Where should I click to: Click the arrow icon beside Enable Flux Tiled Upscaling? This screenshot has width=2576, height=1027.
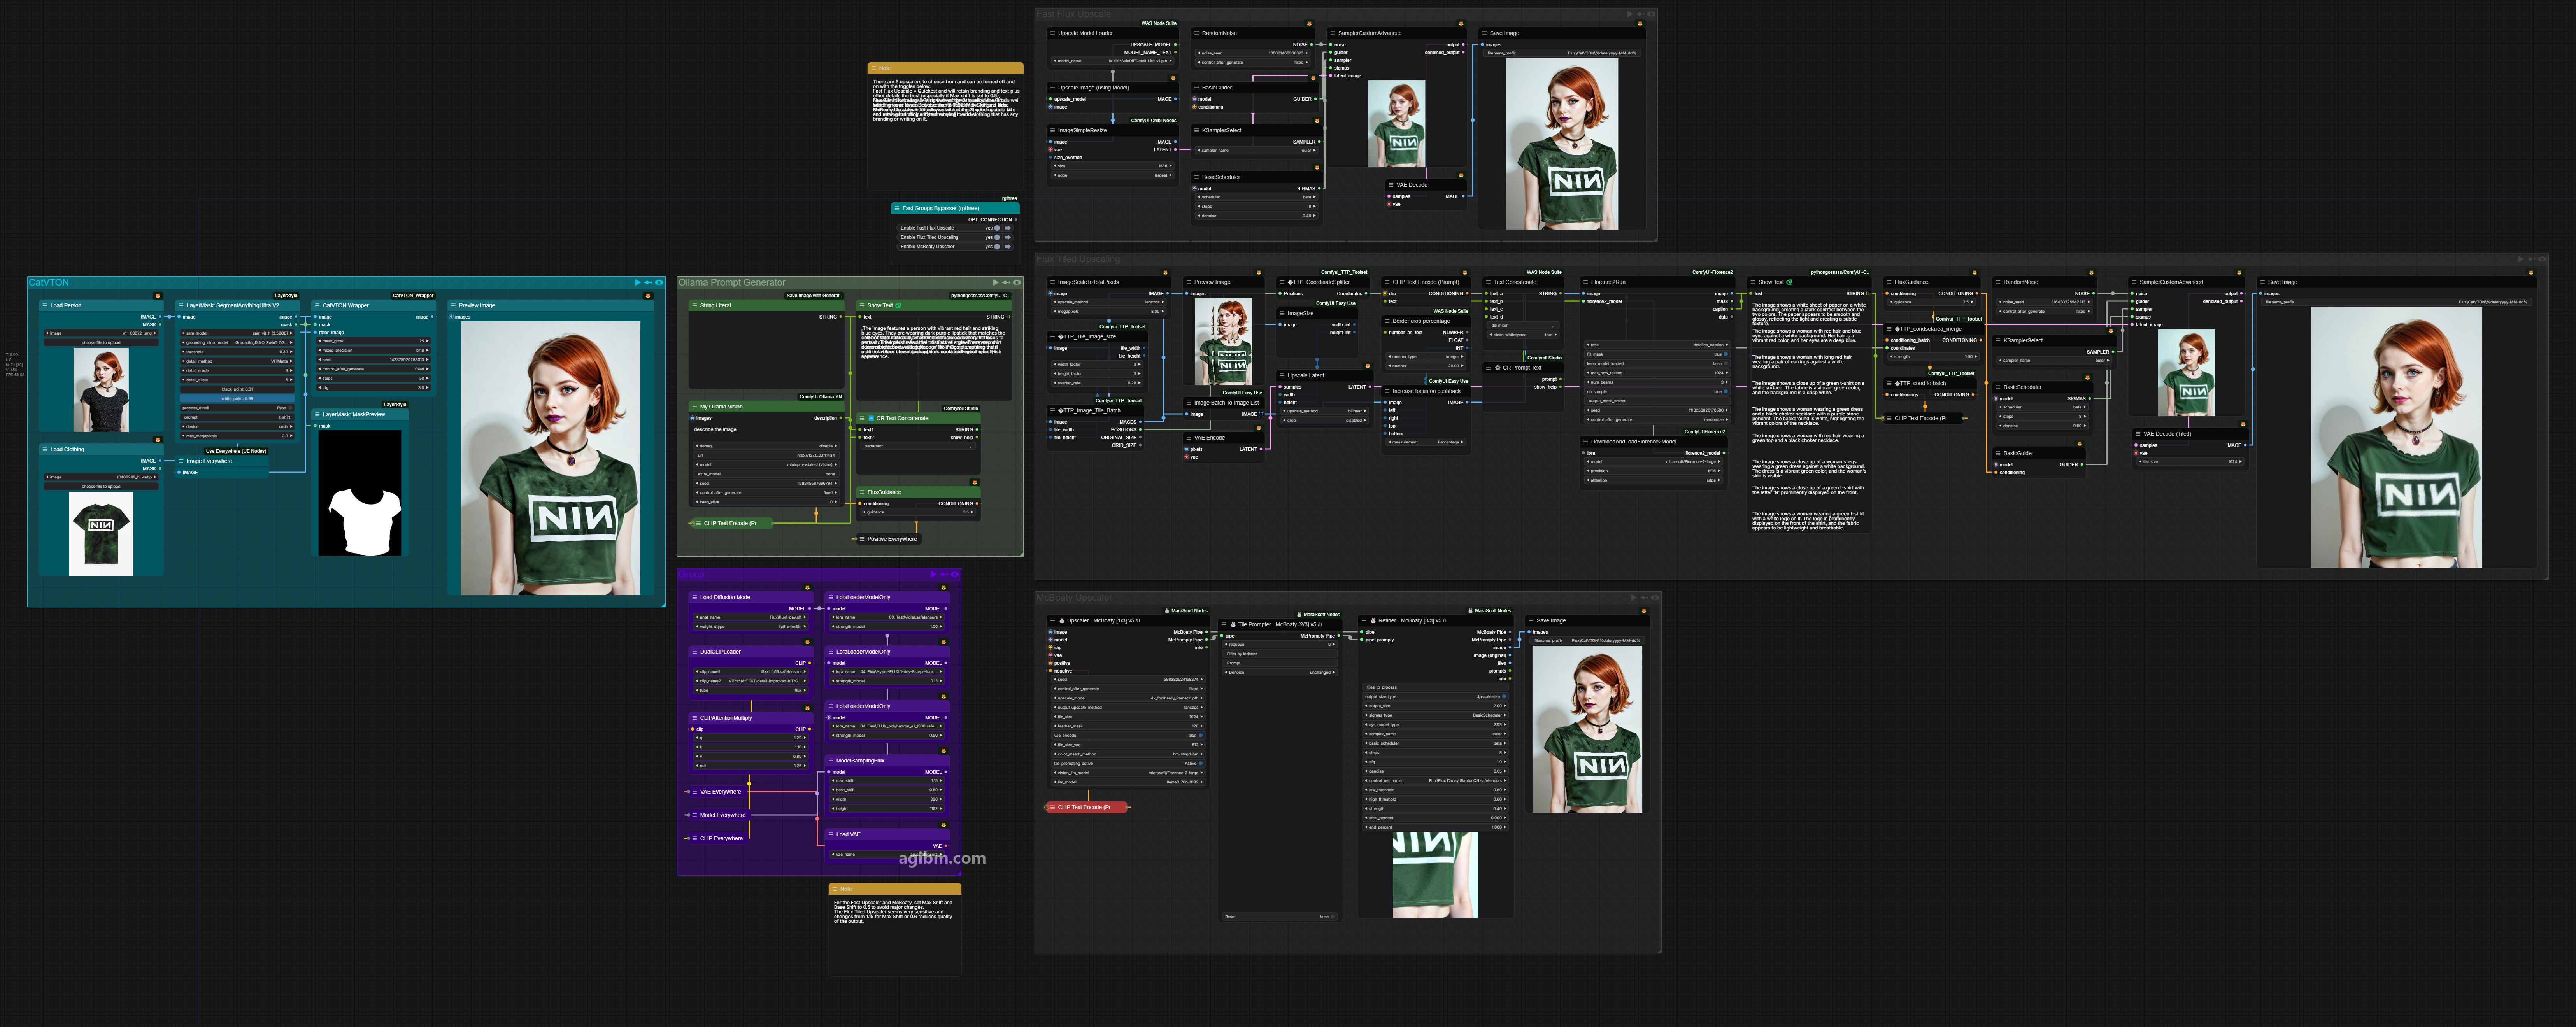pos(1008,237)
